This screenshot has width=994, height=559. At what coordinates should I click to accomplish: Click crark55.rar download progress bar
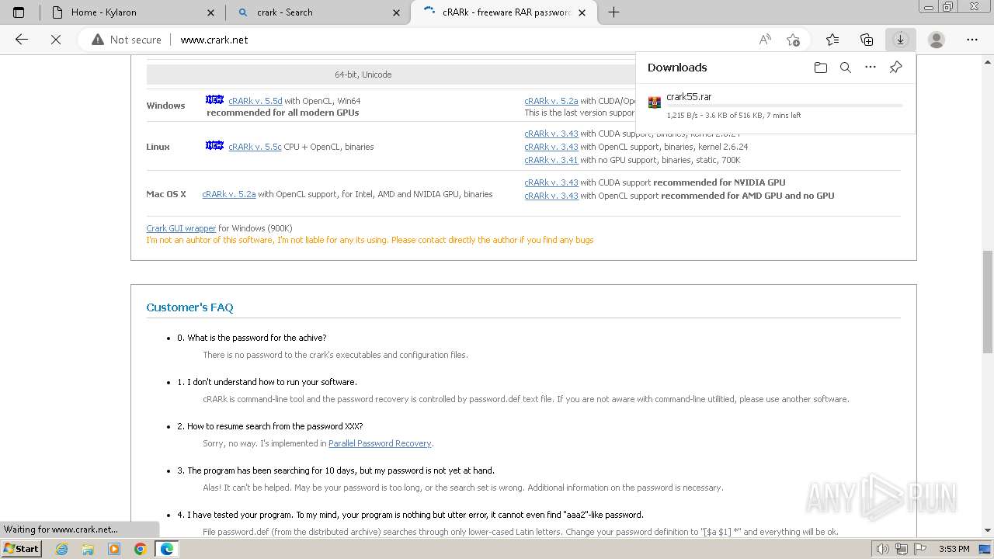click(x=784, y=106)
